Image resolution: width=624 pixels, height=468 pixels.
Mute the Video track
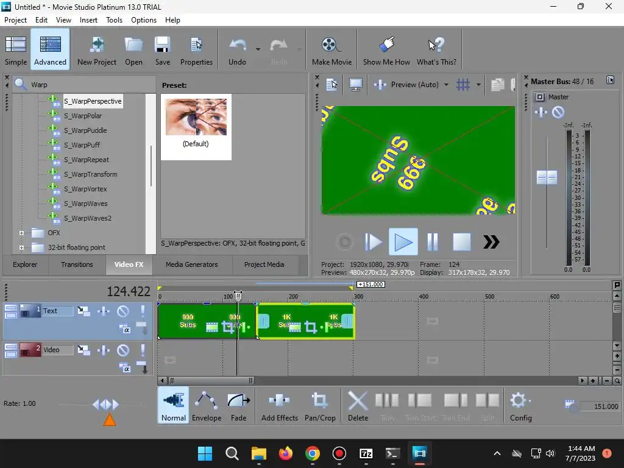(123, 350)
